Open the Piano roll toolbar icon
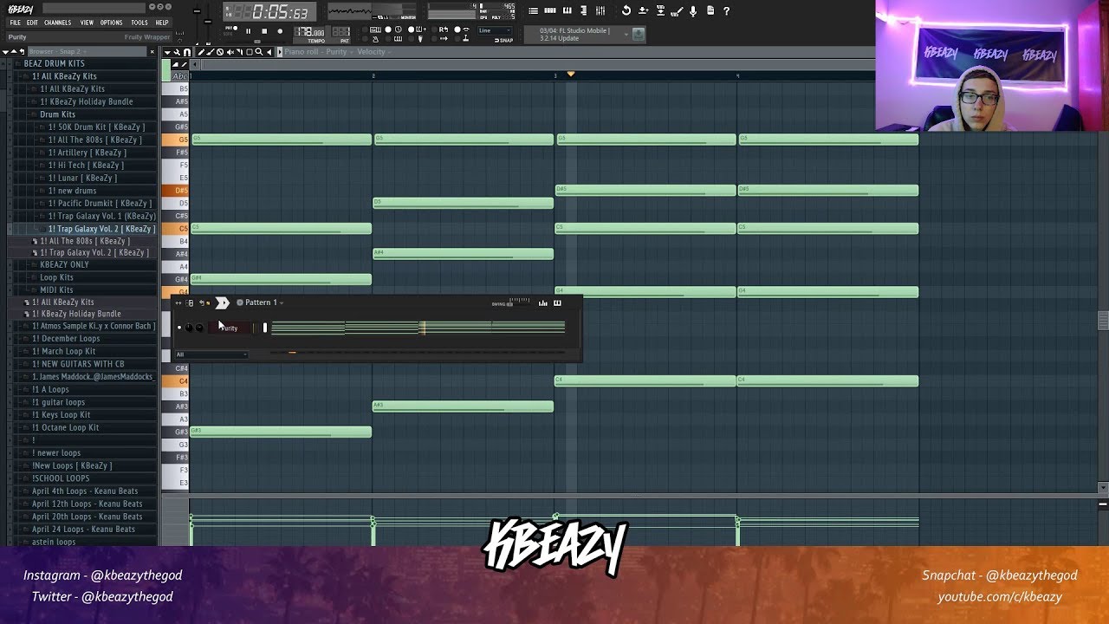The width and height of the screenshot is (1109, 624). point(567,10)
